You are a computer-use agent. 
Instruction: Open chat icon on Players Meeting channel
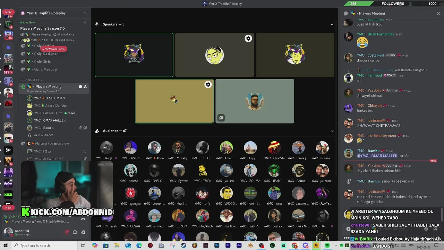pyautogui.click(x=80, y=86)
